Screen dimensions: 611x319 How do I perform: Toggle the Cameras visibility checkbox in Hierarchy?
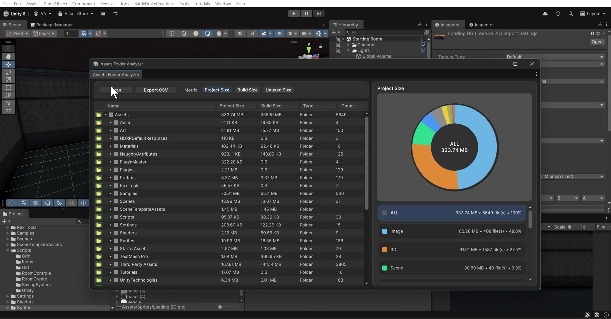tap(424, 45)
